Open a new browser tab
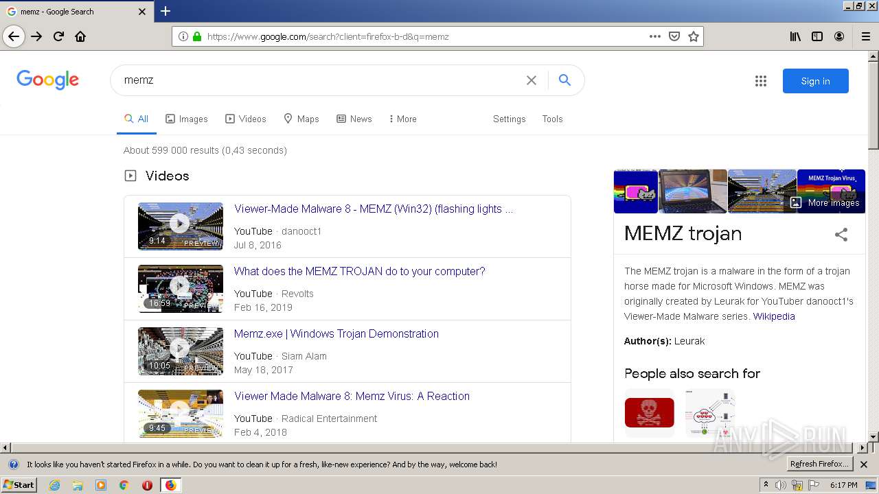The image size is (879, 494). pos(165,11)
